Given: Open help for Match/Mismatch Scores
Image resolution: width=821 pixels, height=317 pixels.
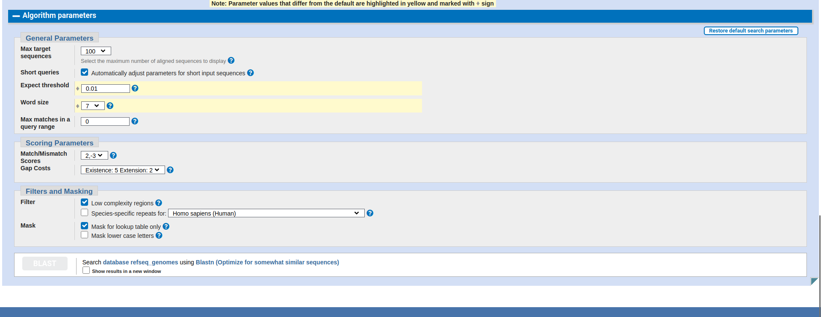Looking at the screenshot, I should coord(113,155).
